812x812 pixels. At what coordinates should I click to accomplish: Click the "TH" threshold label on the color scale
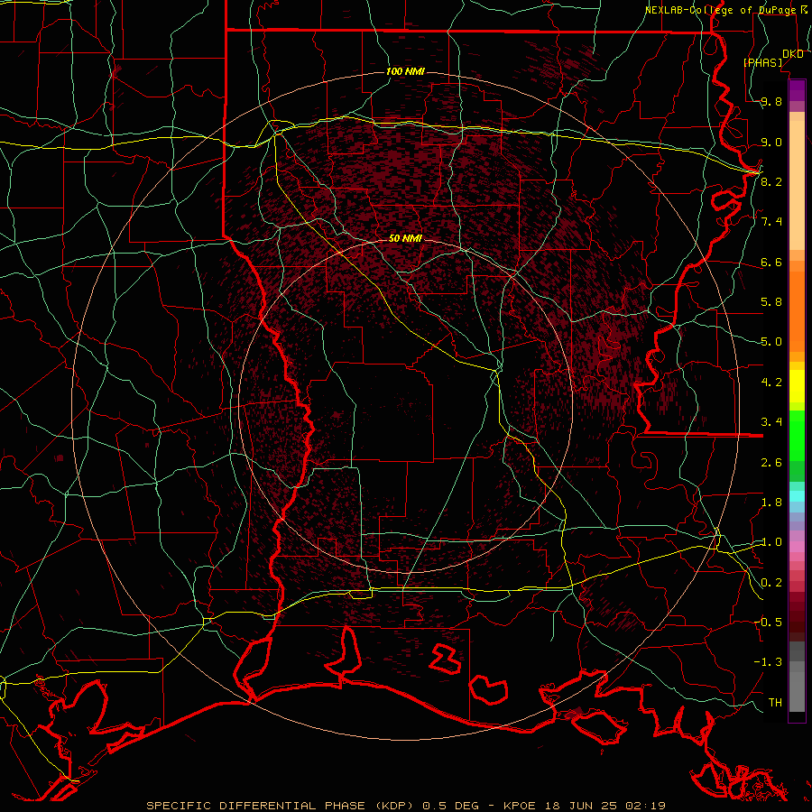775,702
